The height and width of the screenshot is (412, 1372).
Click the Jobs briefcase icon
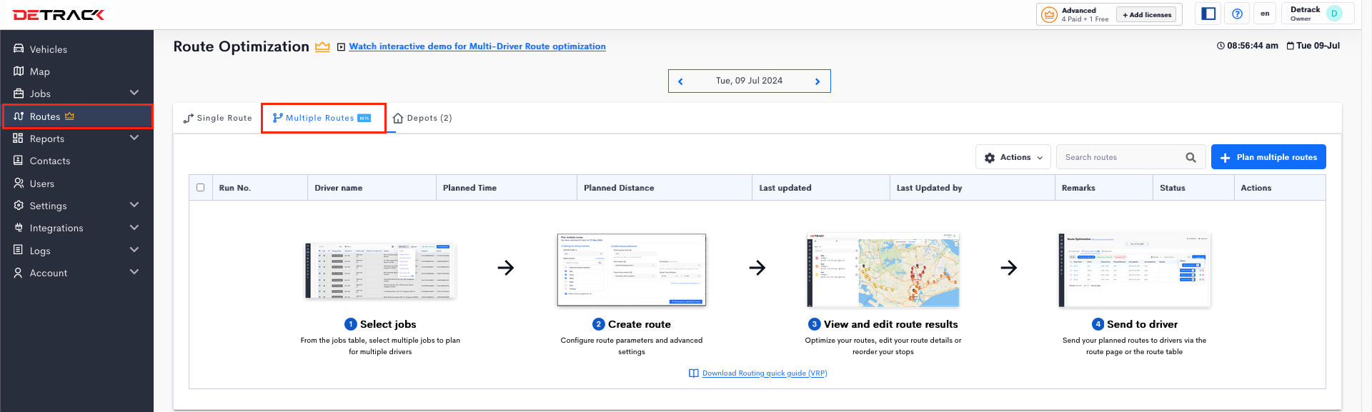tap(19, 94)
